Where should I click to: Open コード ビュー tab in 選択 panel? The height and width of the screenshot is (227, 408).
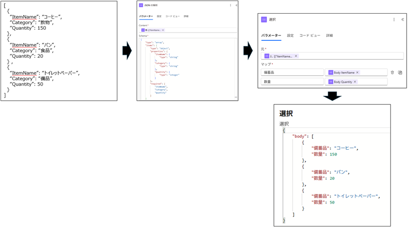coord(310,35)
